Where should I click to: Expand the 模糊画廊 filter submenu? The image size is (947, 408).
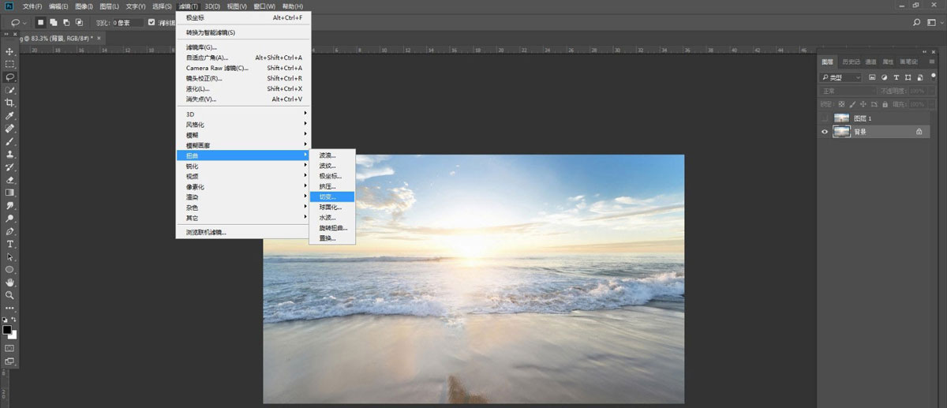coord(244,145)
